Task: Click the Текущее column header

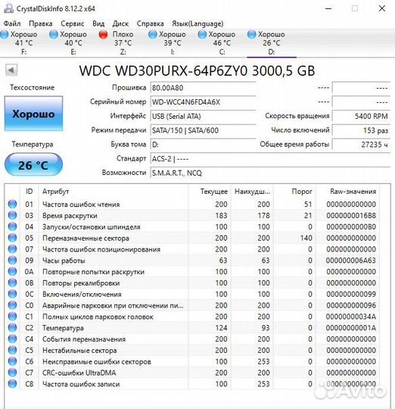Action: [x=209, y=192]
